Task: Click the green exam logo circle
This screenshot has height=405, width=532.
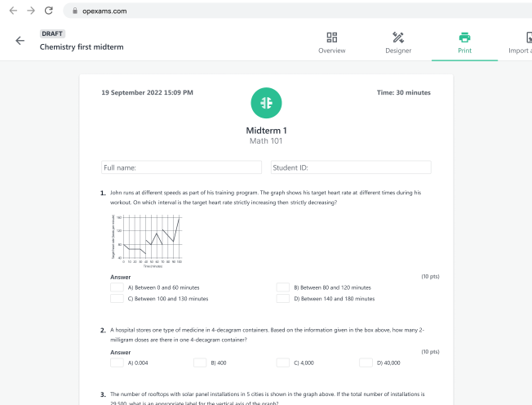Action: (x=266, y=102)
